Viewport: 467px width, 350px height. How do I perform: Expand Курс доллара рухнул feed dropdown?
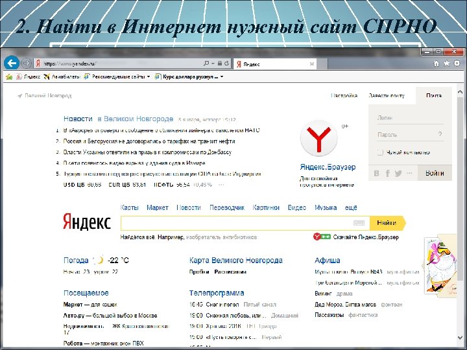click(222, 76)
